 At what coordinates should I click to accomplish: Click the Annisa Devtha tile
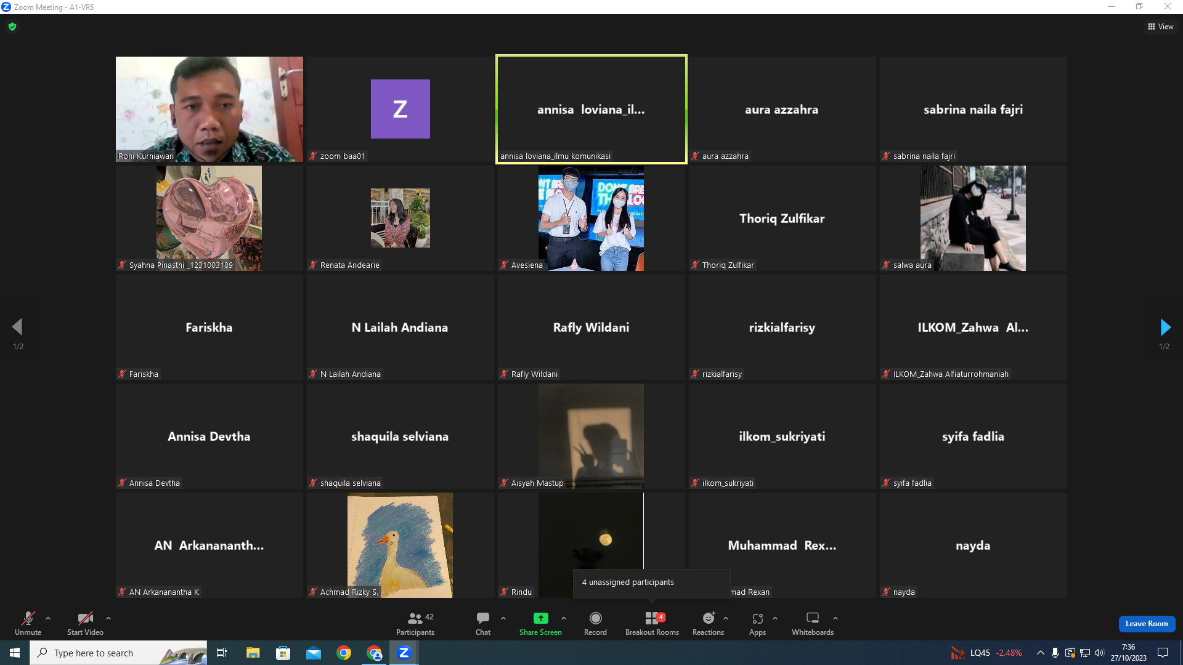(209, 436)
